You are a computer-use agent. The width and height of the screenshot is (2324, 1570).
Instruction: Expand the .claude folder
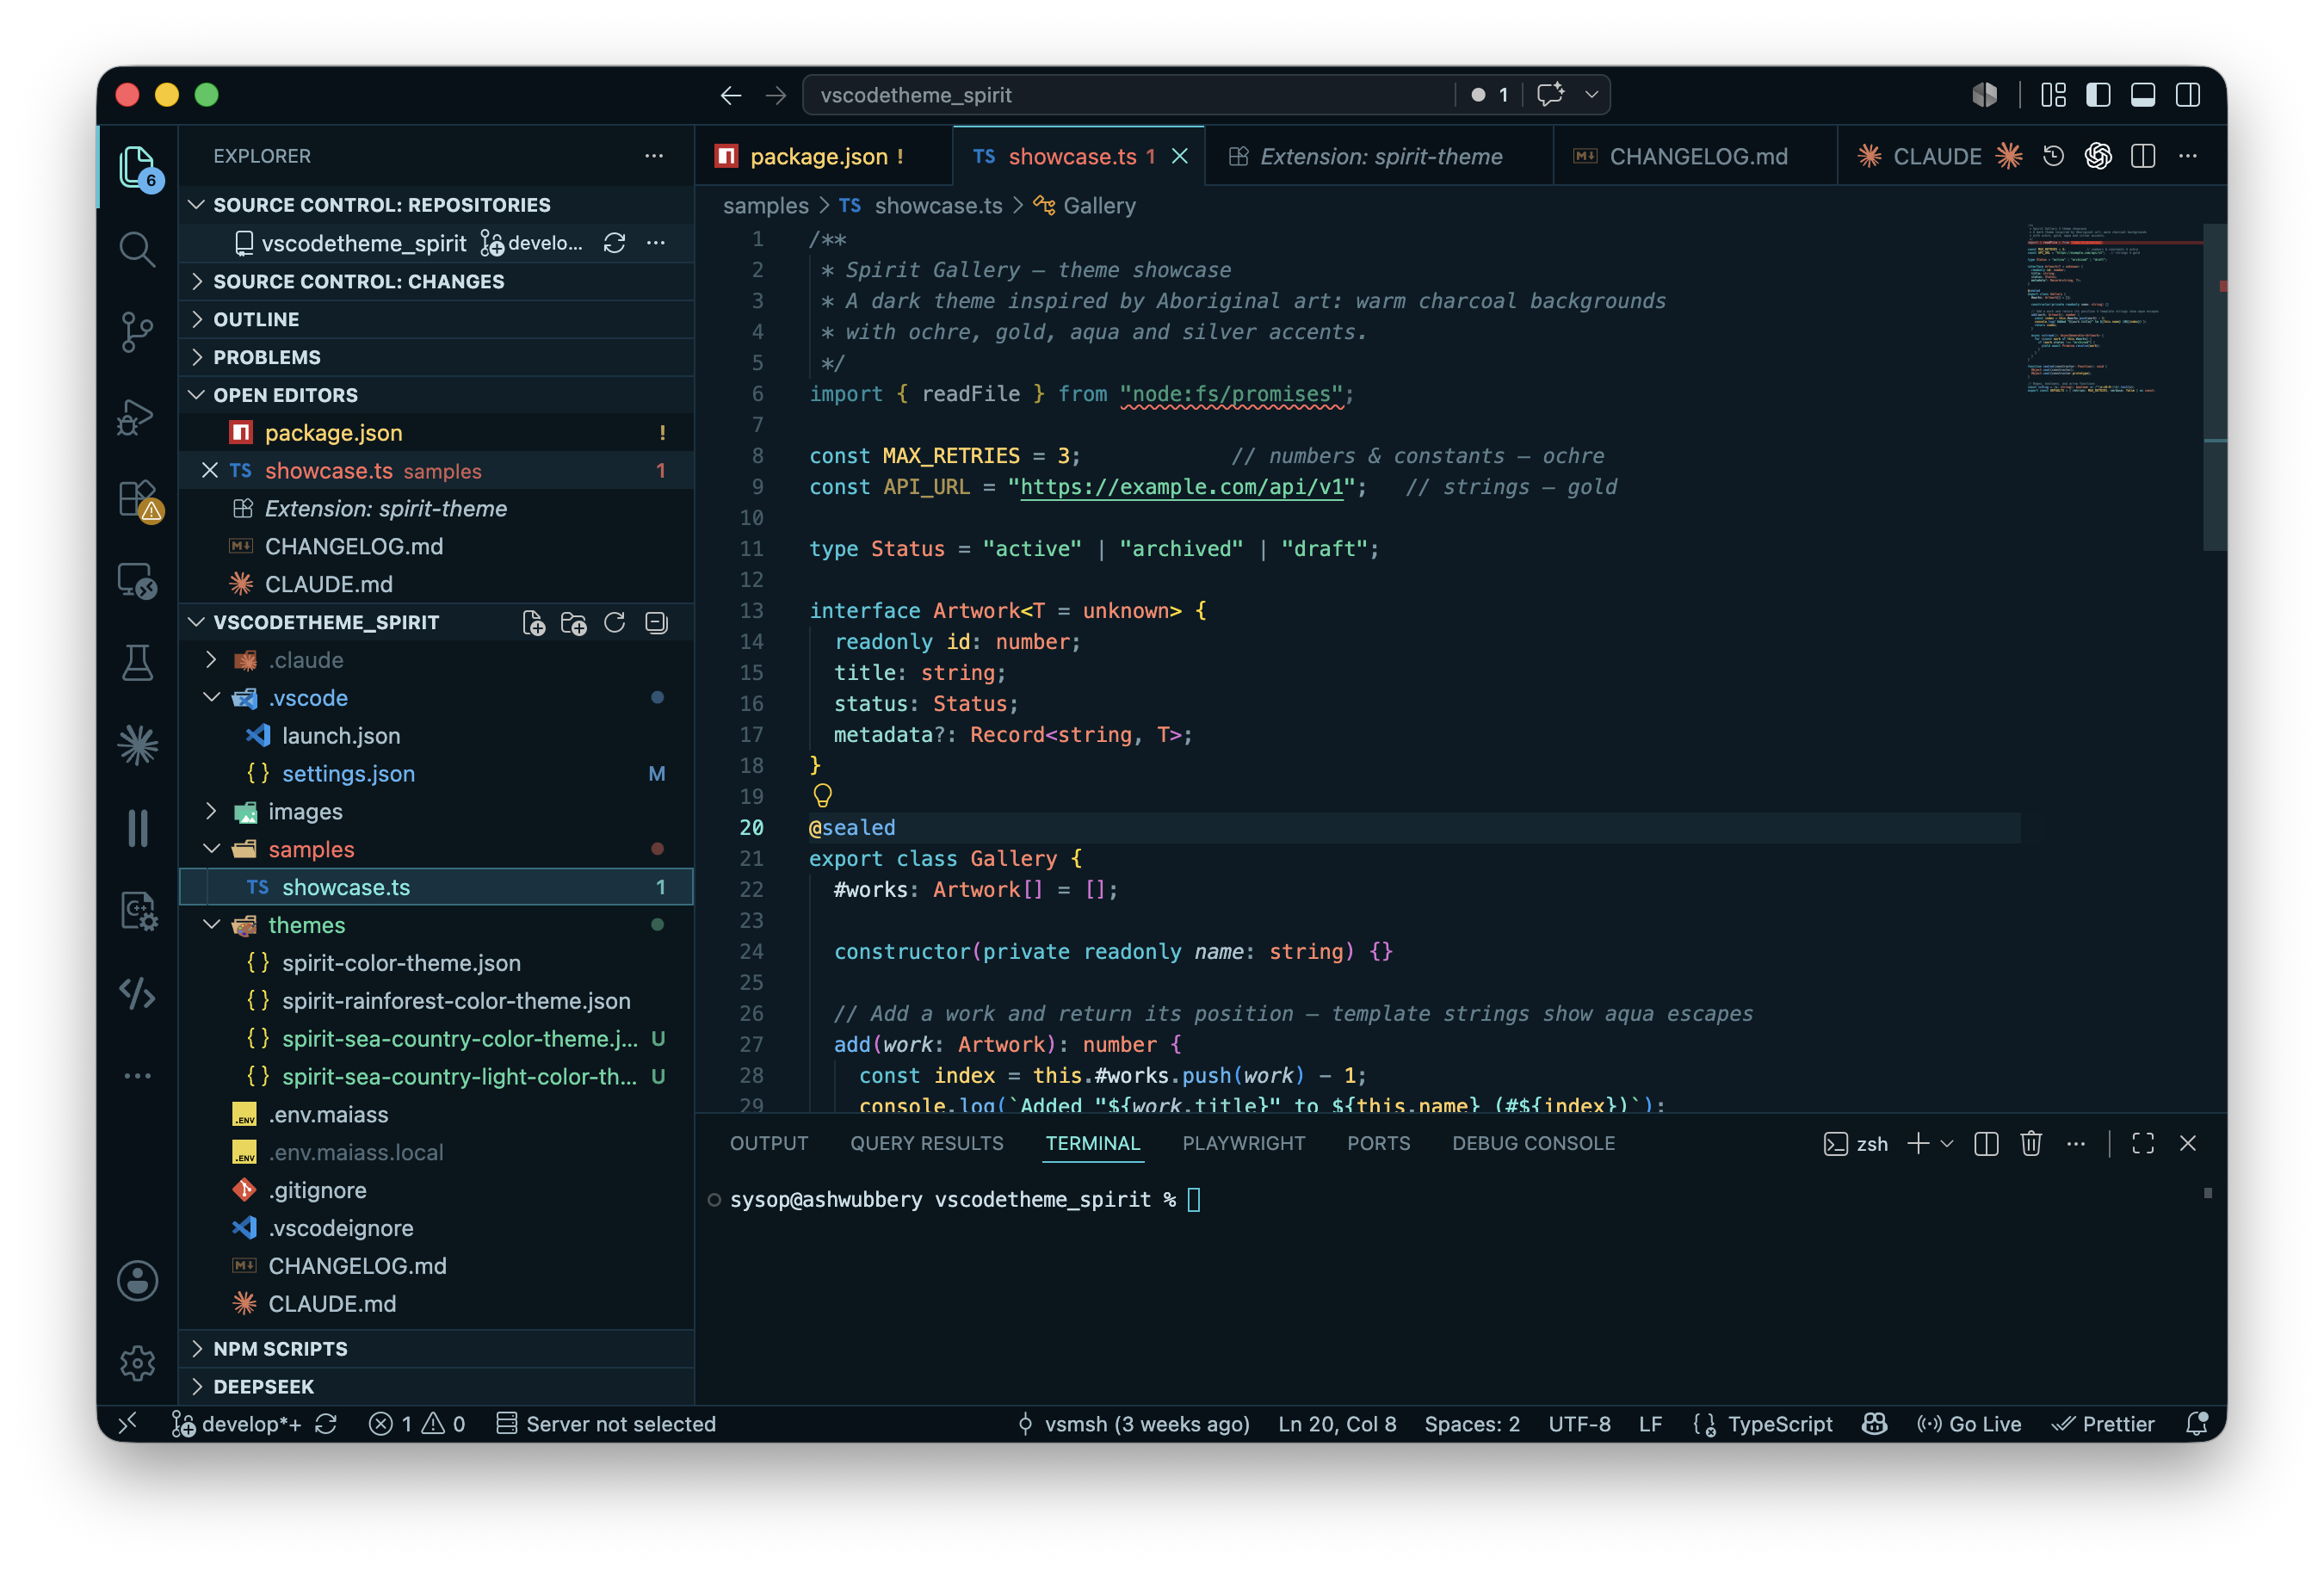pyautogui.click(x=436, y=660)
